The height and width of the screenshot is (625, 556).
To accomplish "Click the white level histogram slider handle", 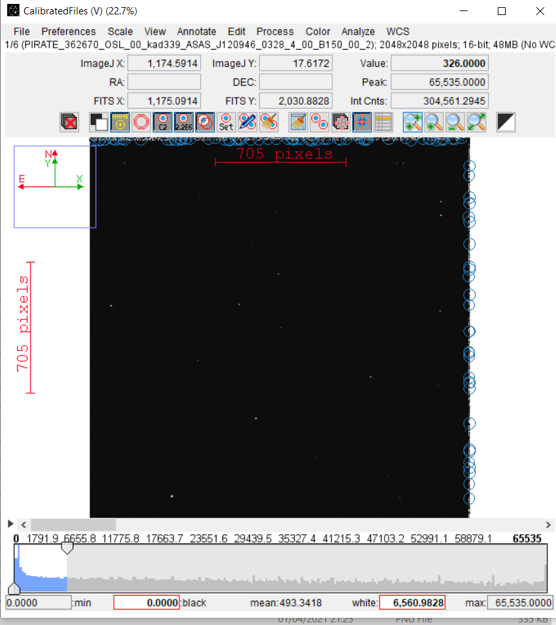I will coord(67,549).
